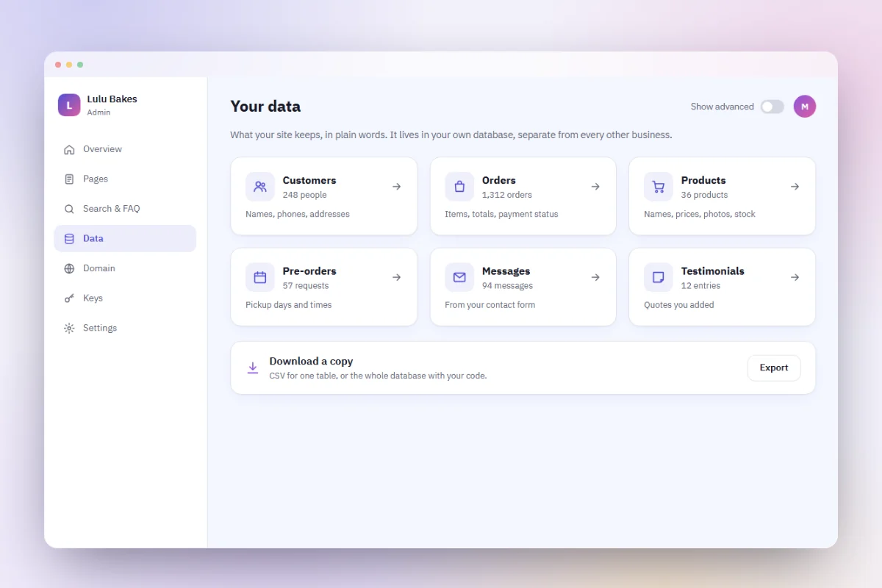
Task: Click the green window maximize dot
Action: 80,65
